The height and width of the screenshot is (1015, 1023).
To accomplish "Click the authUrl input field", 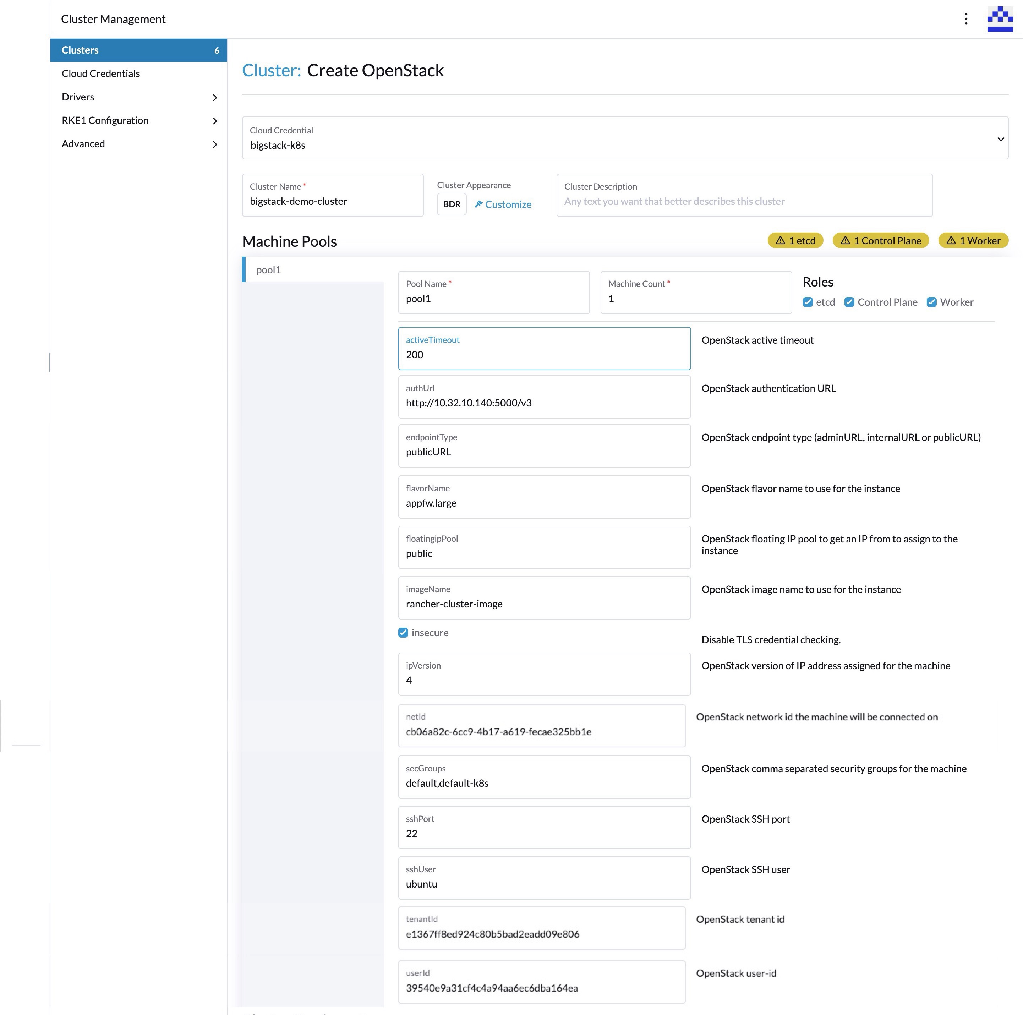I will coord(544,397).
